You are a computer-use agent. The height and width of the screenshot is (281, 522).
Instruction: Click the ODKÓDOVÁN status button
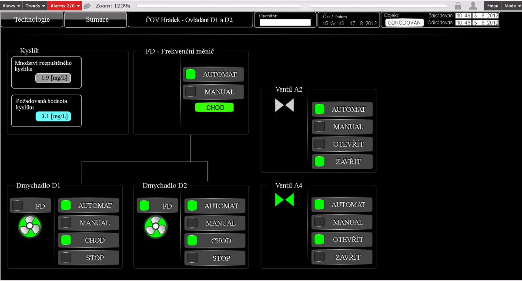coord(405,23)
